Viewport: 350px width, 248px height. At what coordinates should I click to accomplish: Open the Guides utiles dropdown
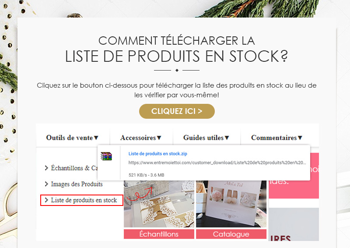pyautogui.click(x=206, y=138)
